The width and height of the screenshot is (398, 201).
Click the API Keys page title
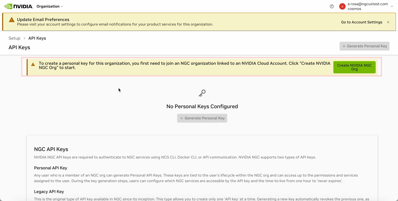(x=19, y=47)
